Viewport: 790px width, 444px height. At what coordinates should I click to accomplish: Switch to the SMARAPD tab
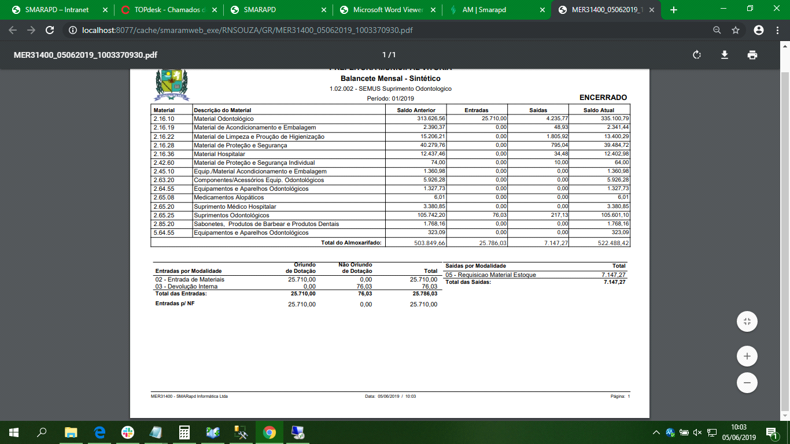pyautogui.click(x=278, y=10)
